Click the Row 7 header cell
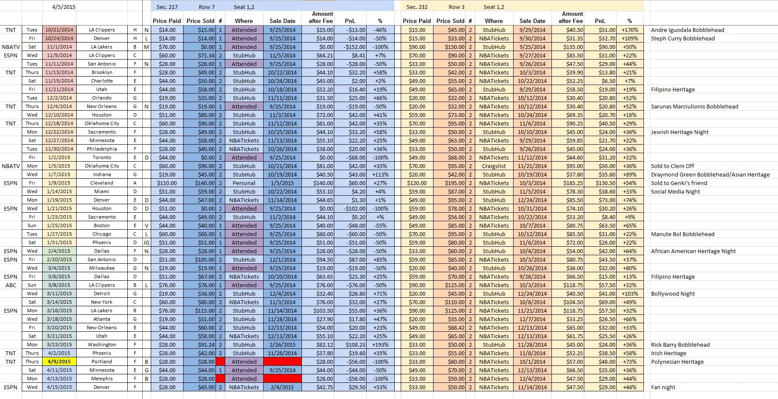778x399 pixels. [x=207, y=7]
